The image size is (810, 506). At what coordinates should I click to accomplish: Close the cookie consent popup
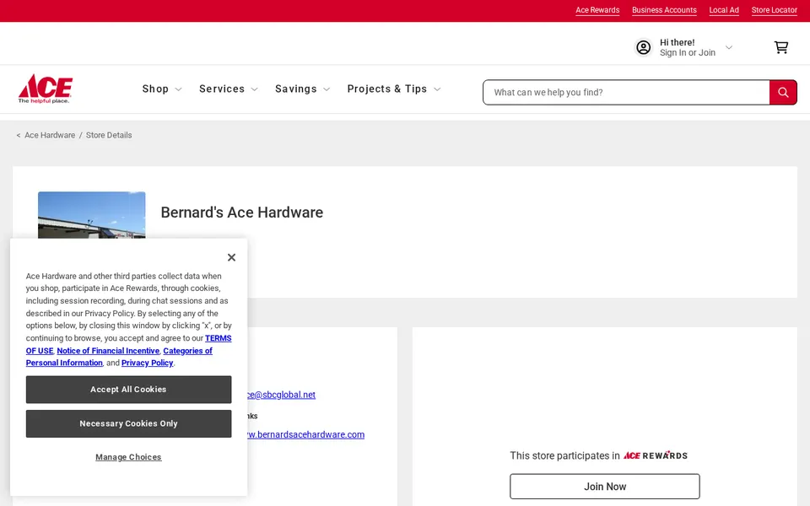point(231,257)
